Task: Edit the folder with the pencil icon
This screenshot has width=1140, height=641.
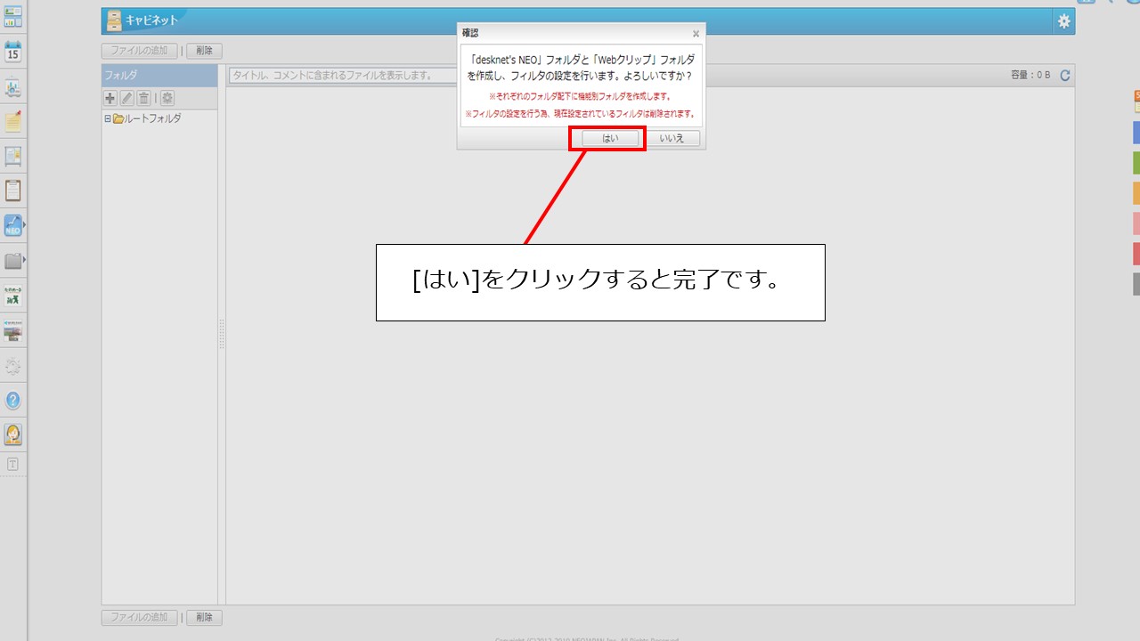Action: tap(126, 98)
